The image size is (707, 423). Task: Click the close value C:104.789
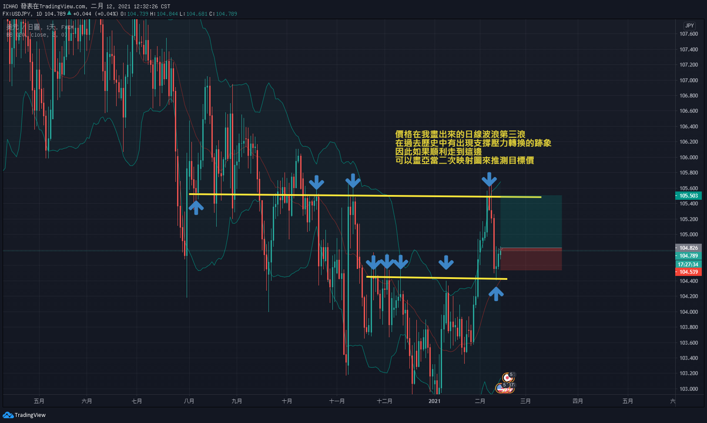pyautogui.click(x=223, y=14)
